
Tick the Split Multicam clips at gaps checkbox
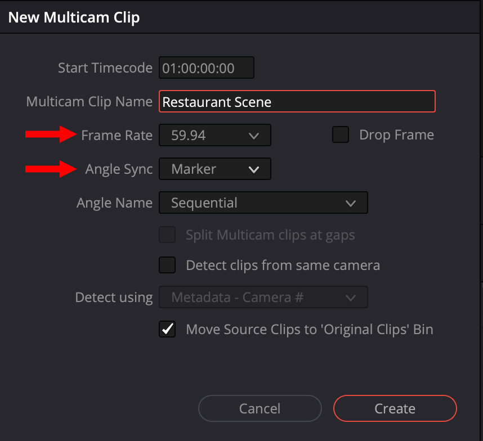click(167, 235)
